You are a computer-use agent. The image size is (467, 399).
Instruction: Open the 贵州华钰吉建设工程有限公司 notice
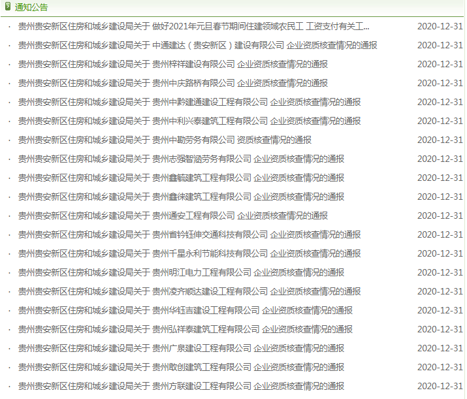185,311
